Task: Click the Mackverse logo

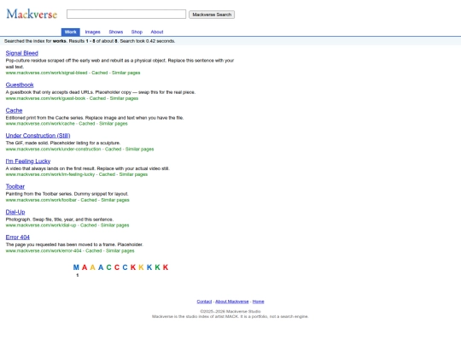Action: (x=32, y=15)
